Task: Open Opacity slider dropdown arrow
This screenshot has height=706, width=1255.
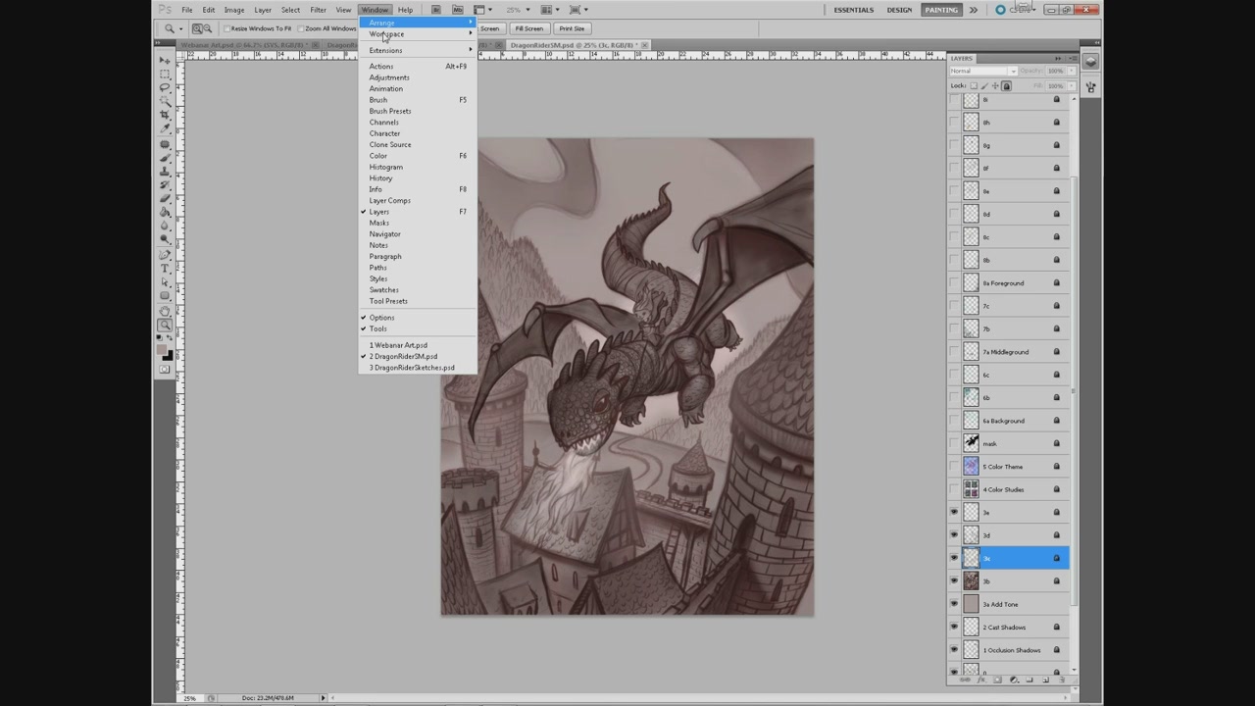Action: coord(1071,71)
